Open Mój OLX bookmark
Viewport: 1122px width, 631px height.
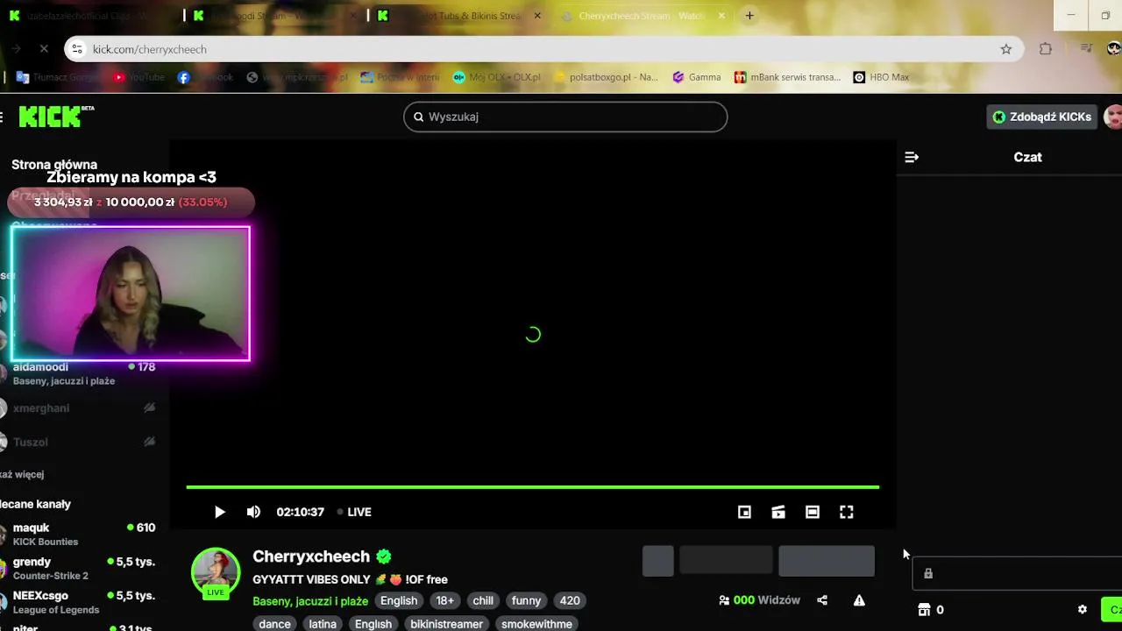pos(497,77)
